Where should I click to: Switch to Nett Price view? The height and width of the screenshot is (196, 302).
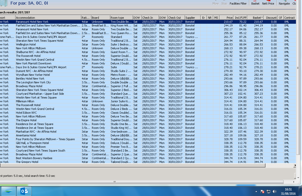[x=268, y=3]
